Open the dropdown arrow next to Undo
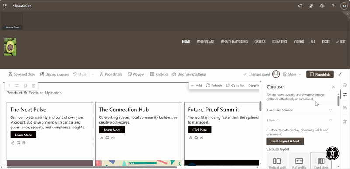 click(93, 74)
